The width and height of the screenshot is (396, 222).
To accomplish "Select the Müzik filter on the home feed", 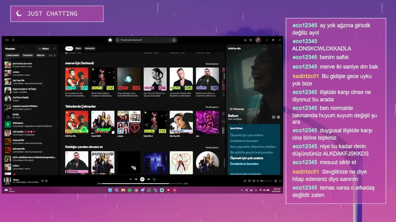I will coord(79,48).
